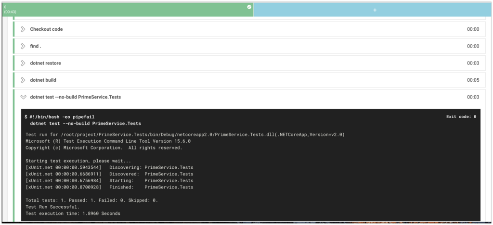Expand the dotnet restore step chevron

(23, 63)
